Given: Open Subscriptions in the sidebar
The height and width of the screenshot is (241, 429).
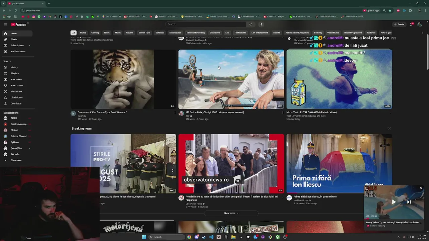Looking at the screenshot, I should 16,46.
